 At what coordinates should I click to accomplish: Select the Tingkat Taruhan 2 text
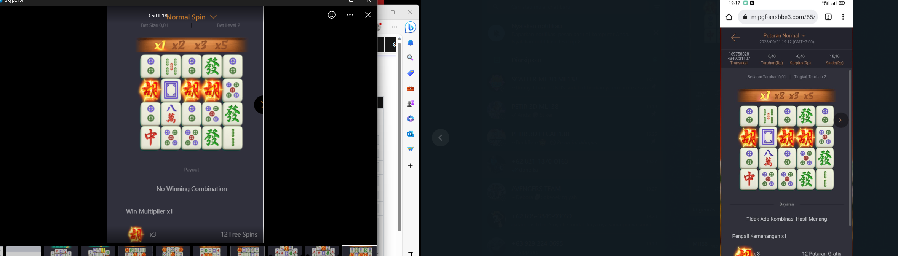click(x=810, y=77)
